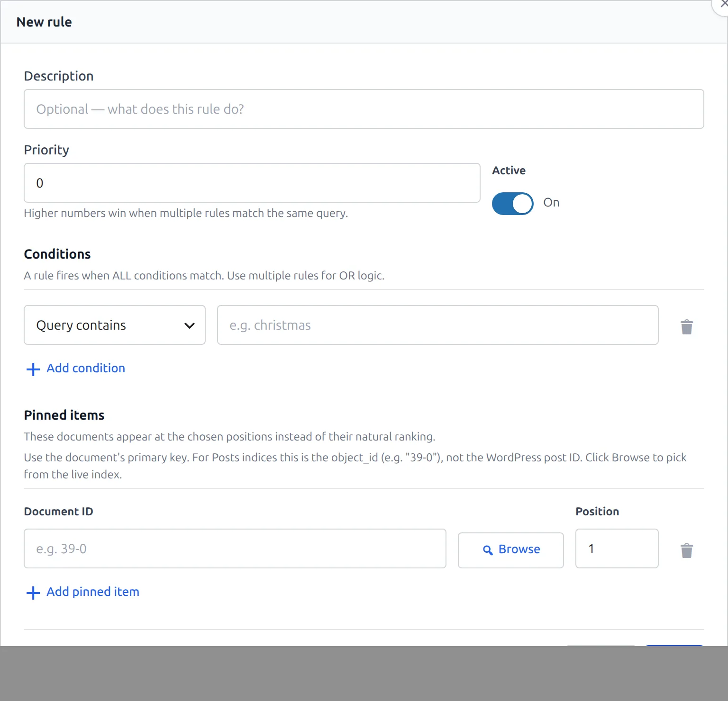
Task: Click the plus icon beside Add pinned item
Action: 33,593
